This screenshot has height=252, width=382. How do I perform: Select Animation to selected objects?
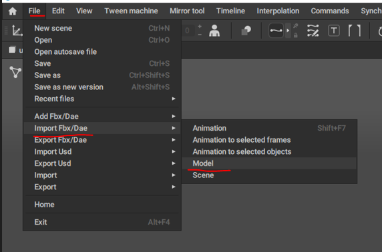click(269, 151)
